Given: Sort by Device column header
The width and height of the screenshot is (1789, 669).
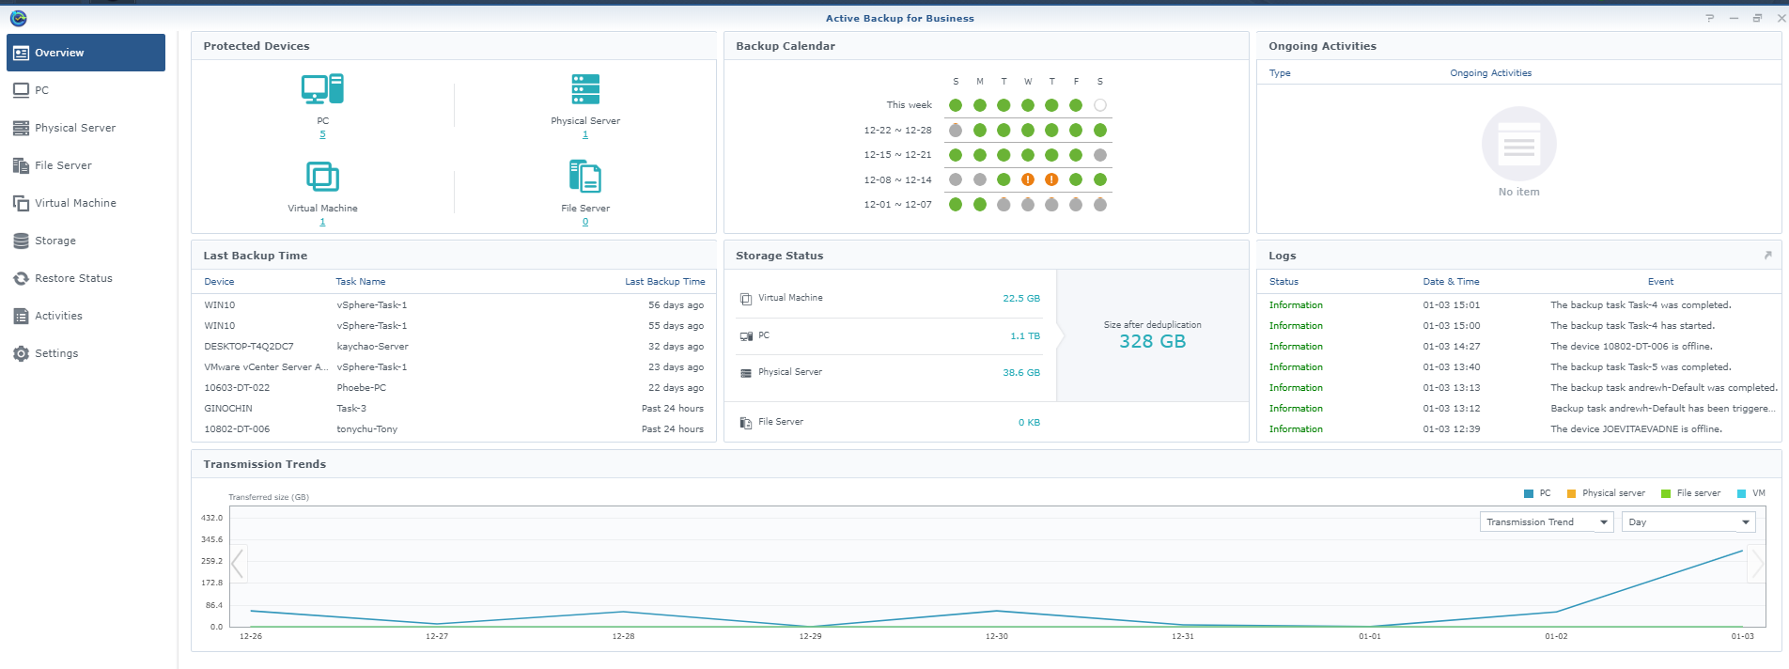Looking at the screenshot, I should (x=219, y=282).
